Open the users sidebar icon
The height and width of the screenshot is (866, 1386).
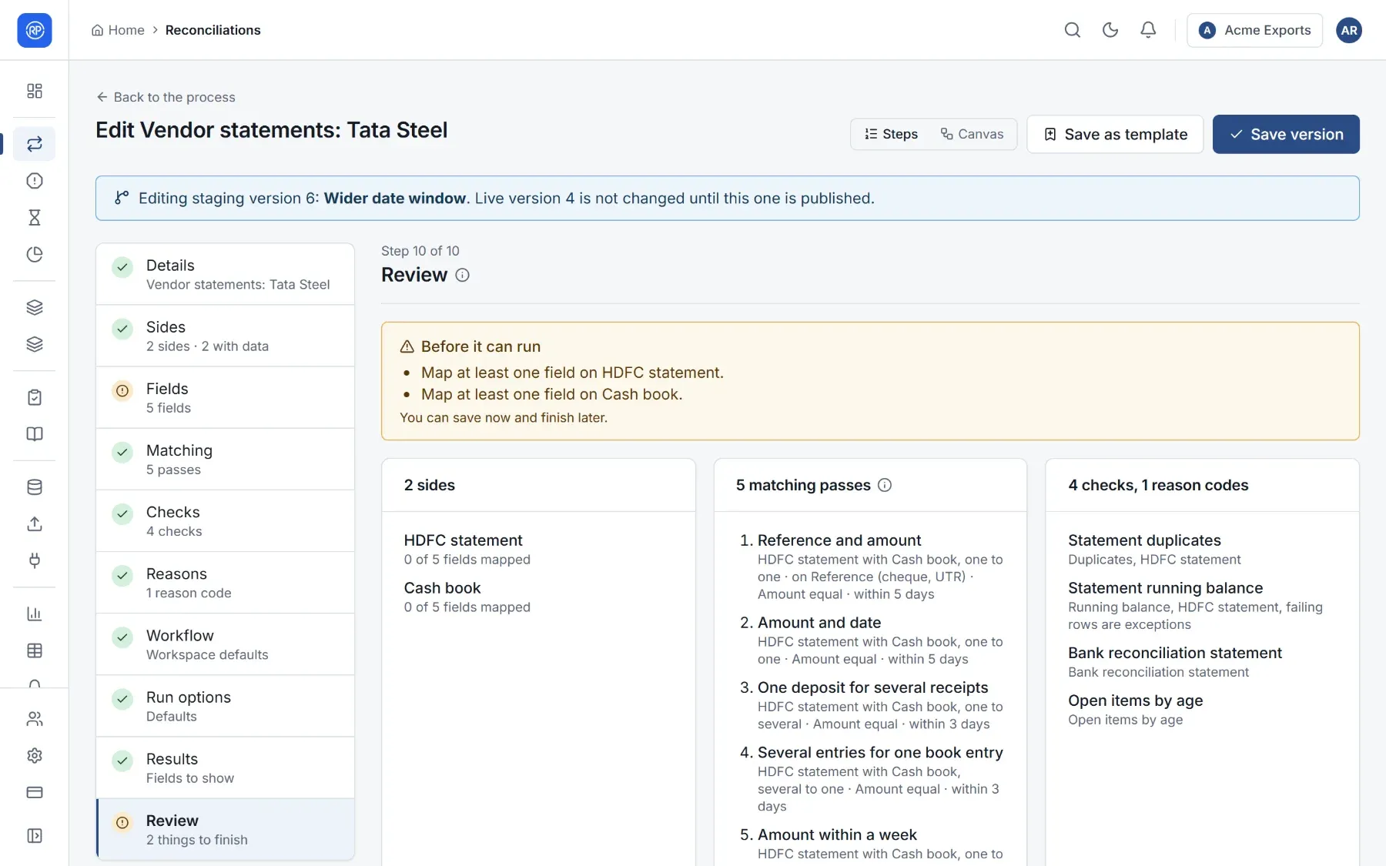click(35, 719)
